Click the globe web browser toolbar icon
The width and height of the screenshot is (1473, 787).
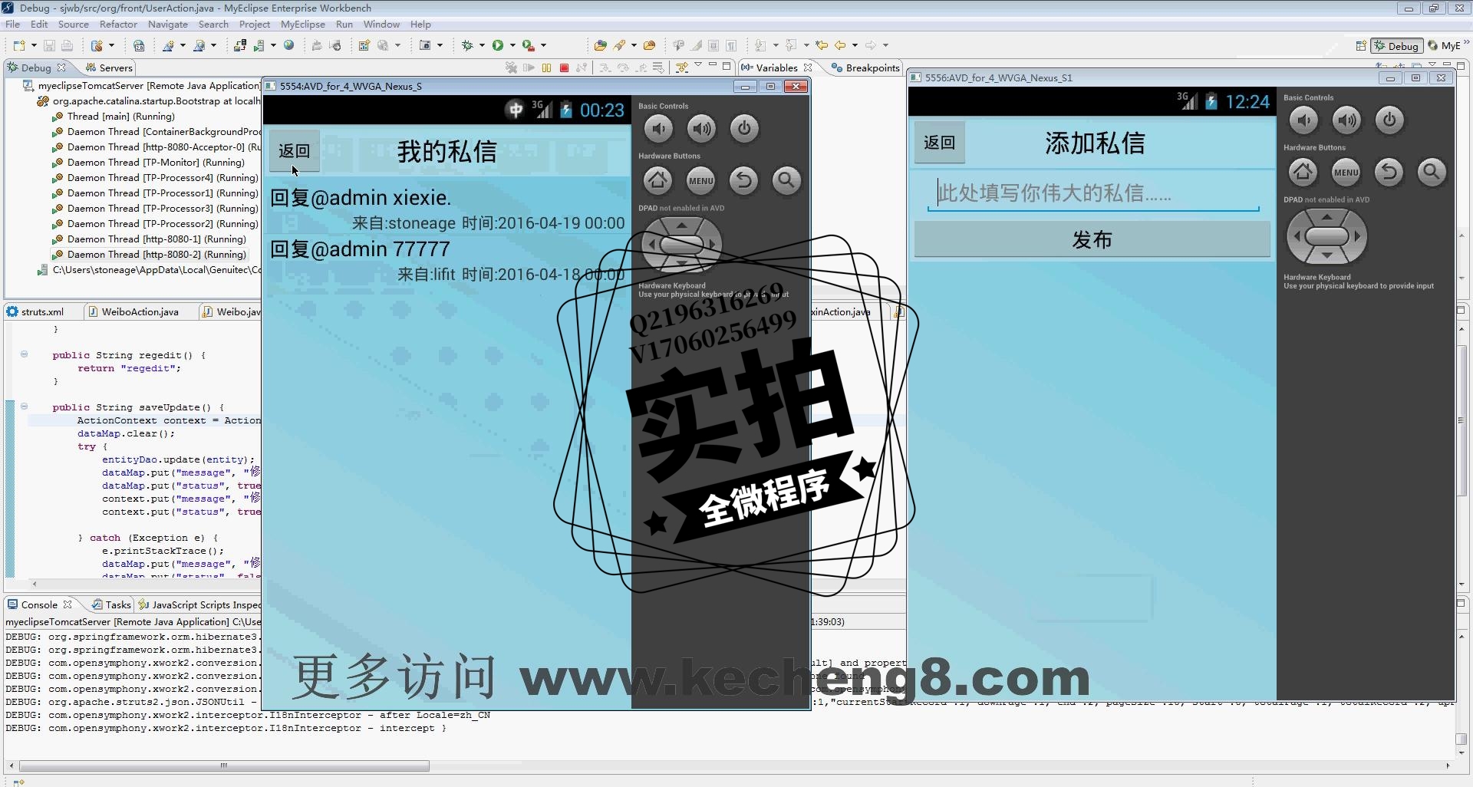pos(289,45)
